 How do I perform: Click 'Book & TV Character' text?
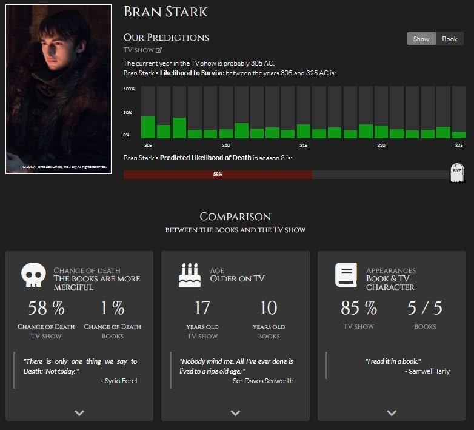click(390, 283)
